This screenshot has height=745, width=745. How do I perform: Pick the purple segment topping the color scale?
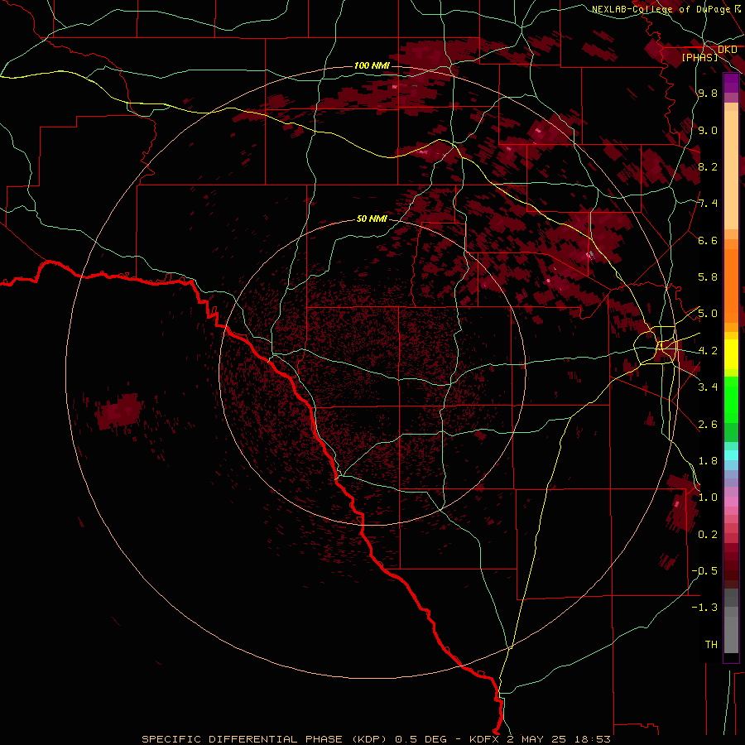pyautogui.click(x=731, y=83)
